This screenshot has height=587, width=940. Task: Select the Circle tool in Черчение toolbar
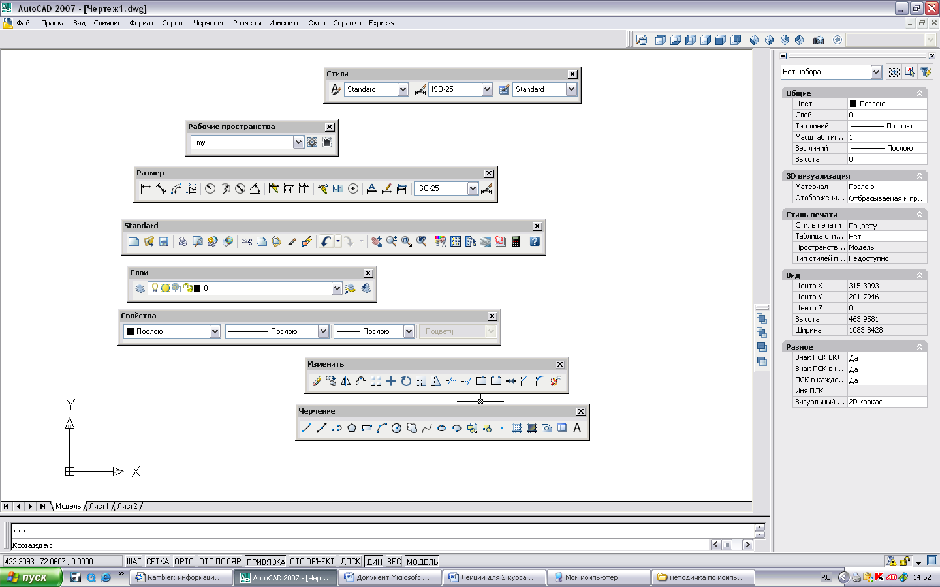click(396, 429)
